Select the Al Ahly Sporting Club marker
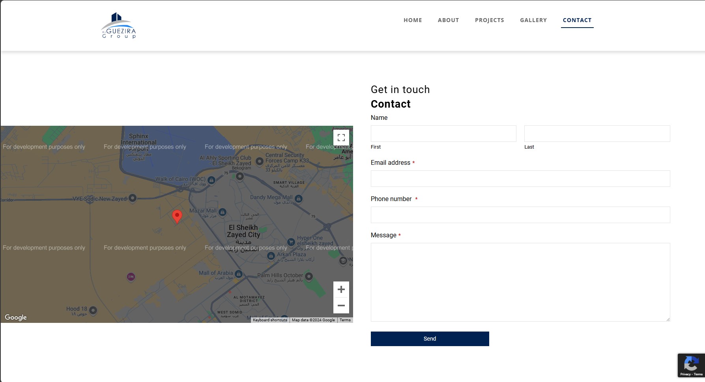The width and height of the screenshot is (705, 382). pos(240,177)
